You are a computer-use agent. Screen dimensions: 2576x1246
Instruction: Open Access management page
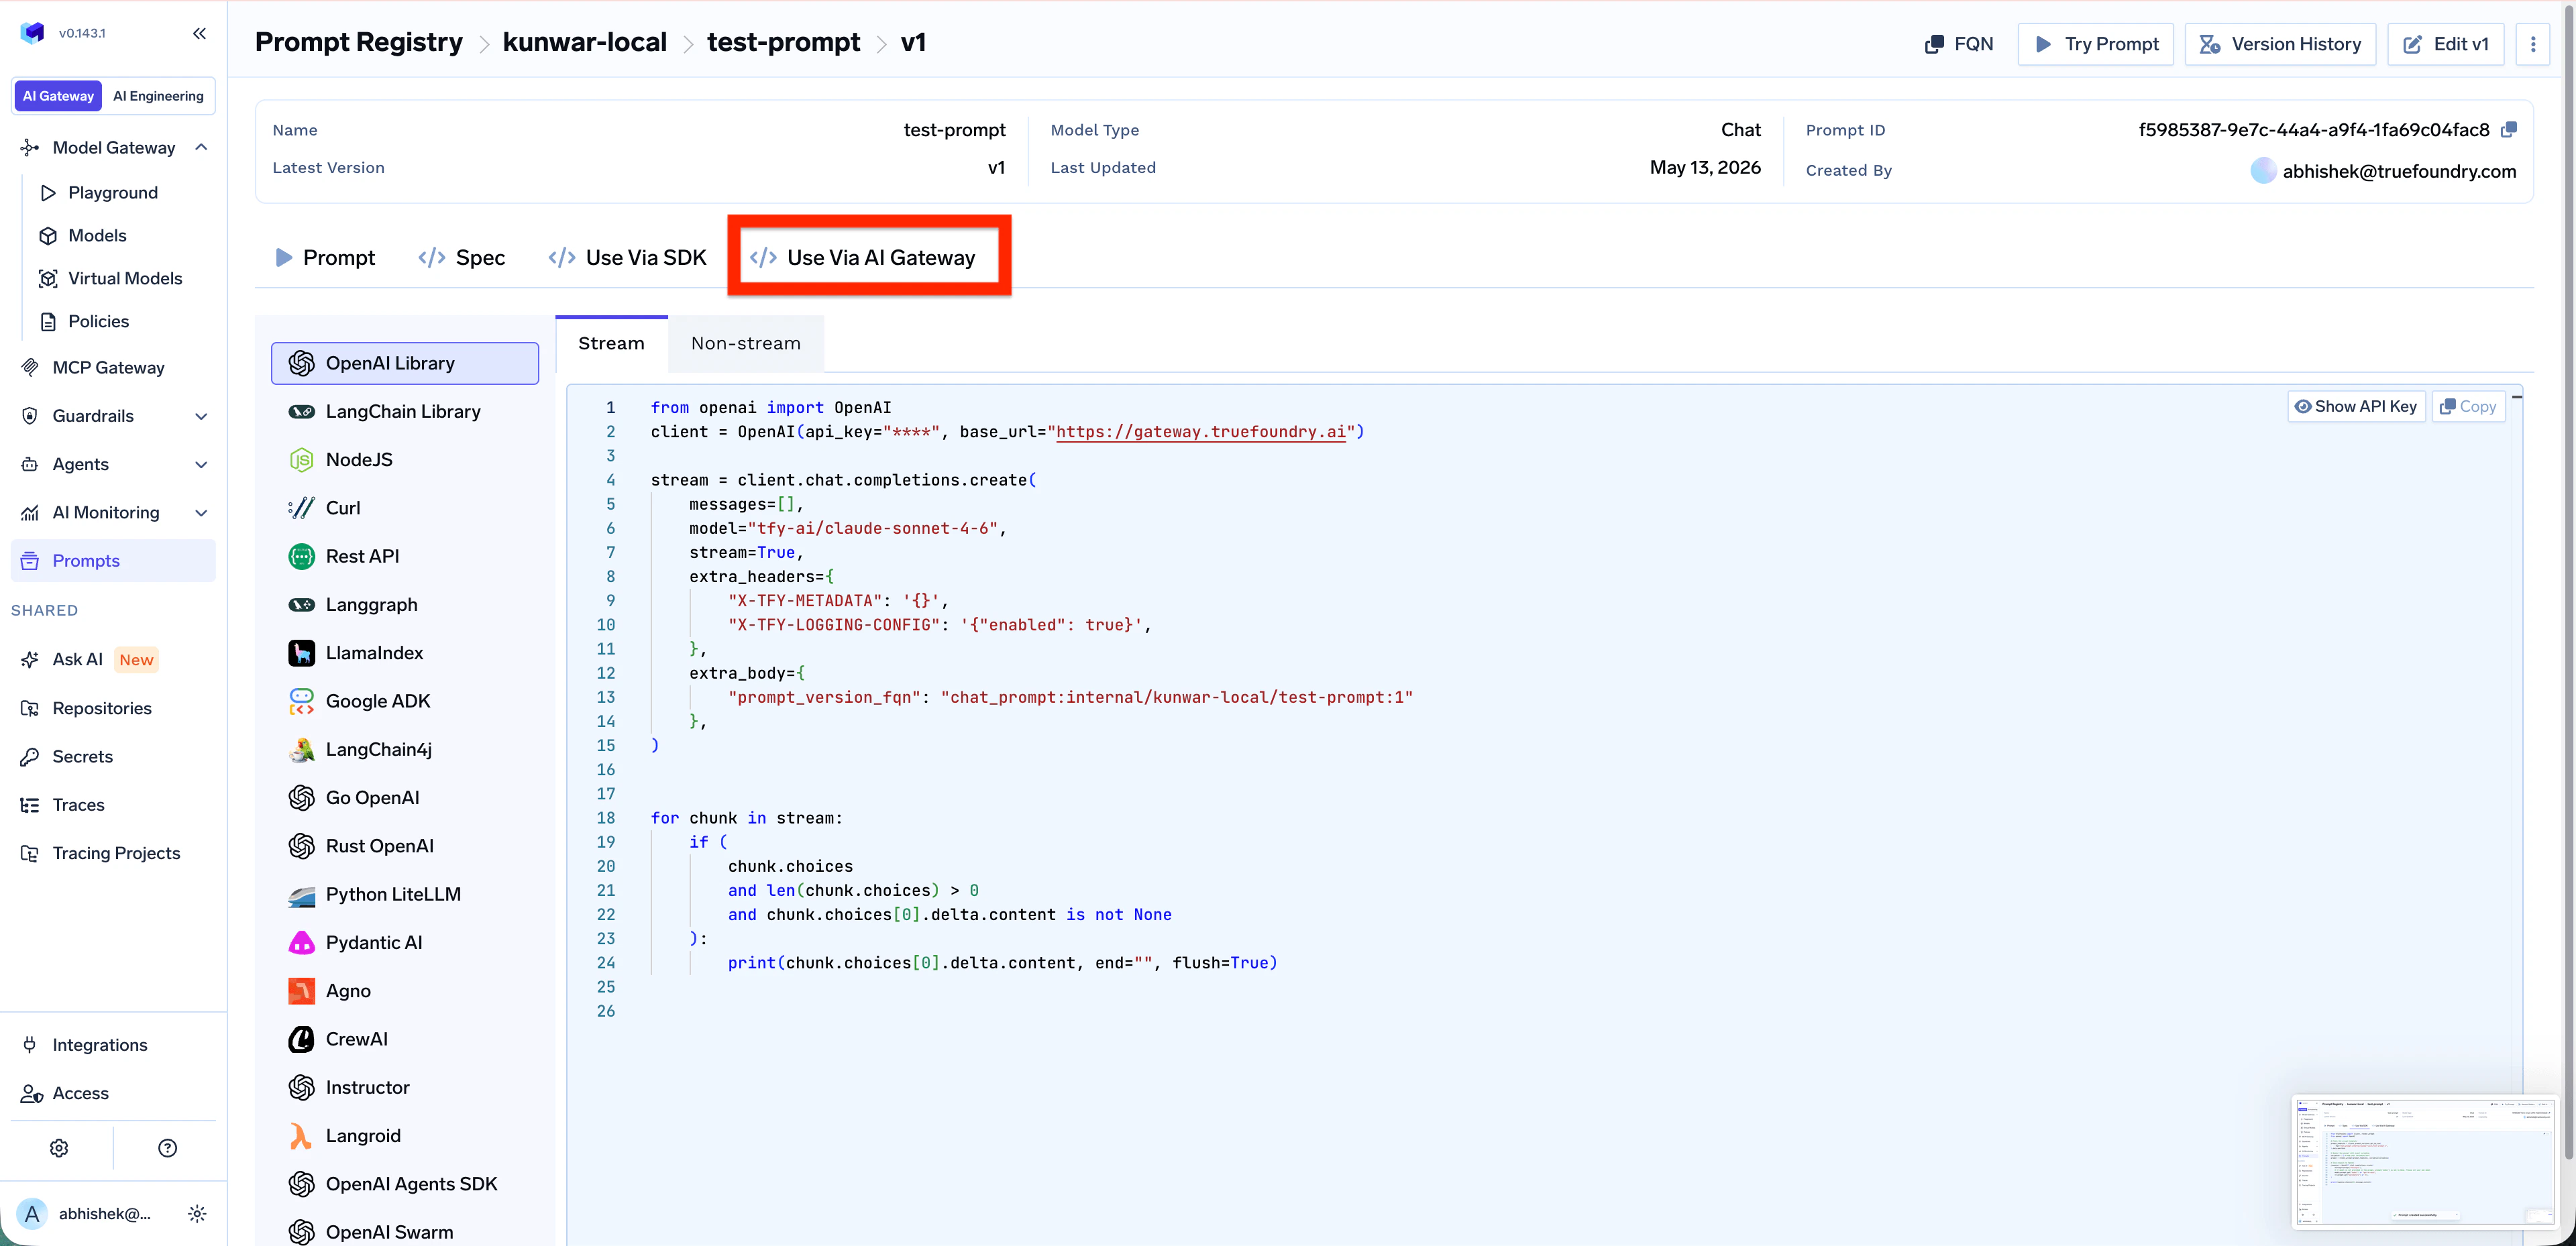click(80, 1093)
